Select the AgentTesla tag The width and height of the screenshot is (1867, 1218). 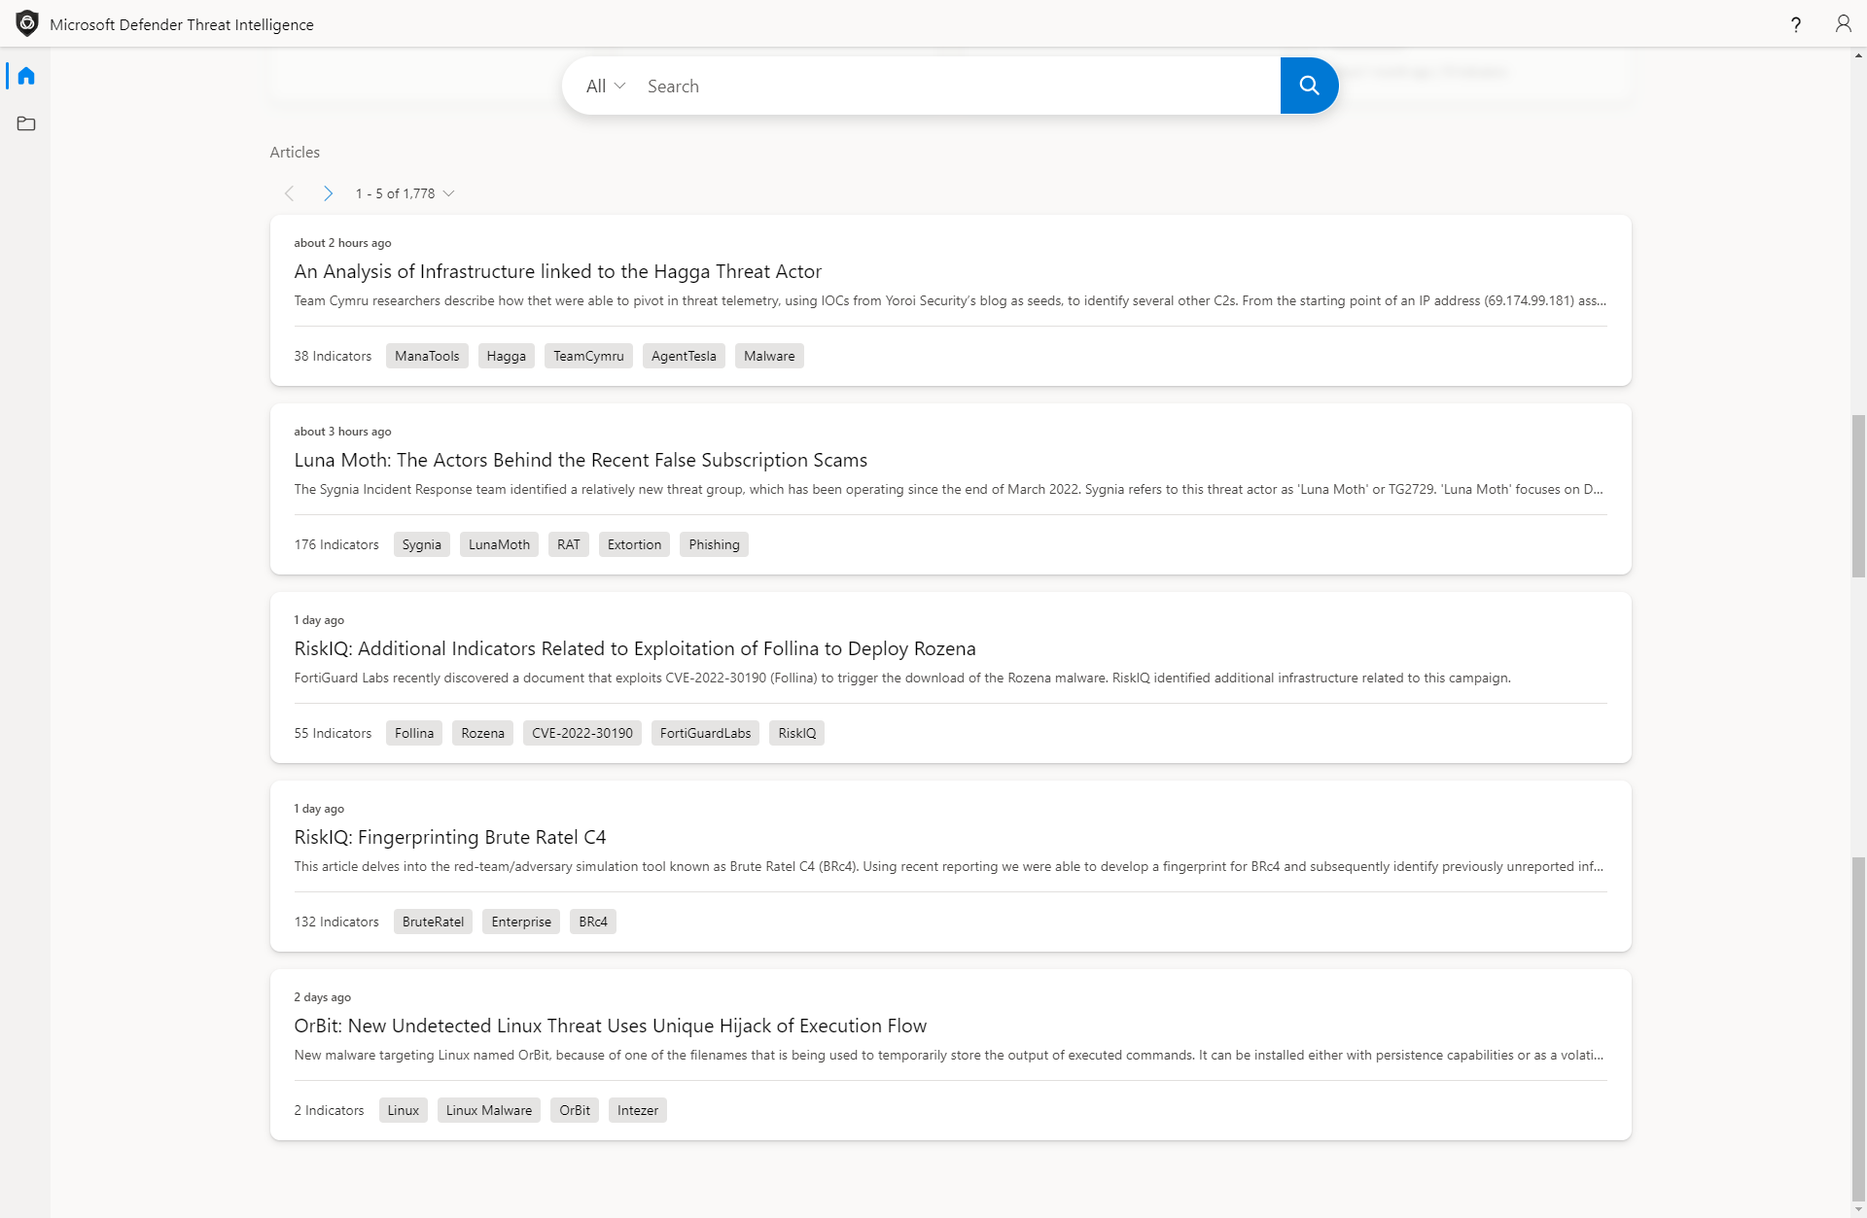(x=684, y=356)
